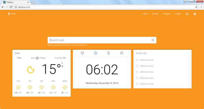Switch to the hourglass timer icon

point(108,53)
